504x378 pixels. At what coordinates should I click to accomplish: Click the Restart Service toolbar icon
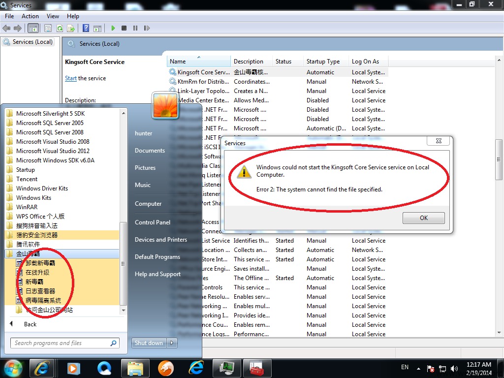(147, 28)
